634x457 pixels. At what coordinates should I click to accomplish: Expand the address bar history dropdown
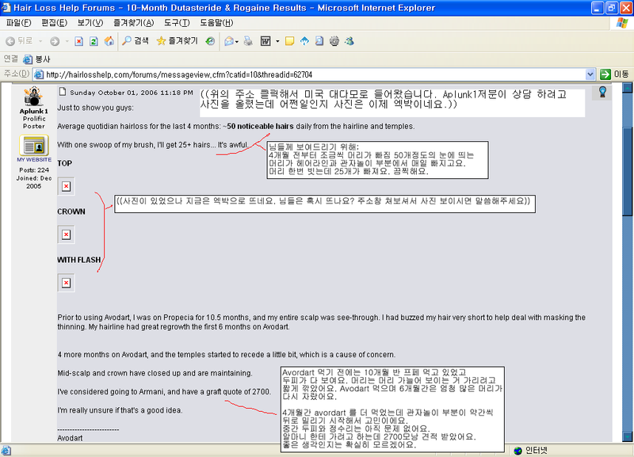pos(590,74)
